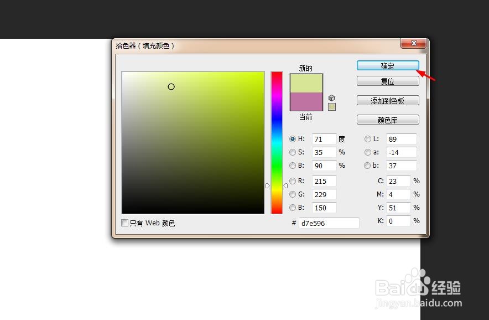
Task: Open the 颜色库 color libraries
Action: click(388, 120)
